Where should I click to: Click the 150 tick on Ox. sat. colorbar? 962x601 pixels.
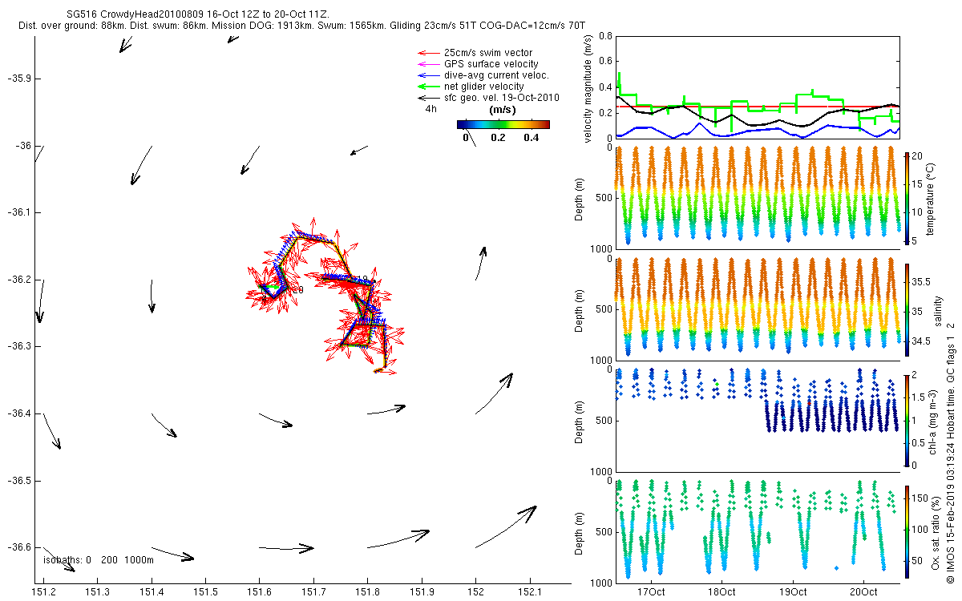[x=920, y=498]
